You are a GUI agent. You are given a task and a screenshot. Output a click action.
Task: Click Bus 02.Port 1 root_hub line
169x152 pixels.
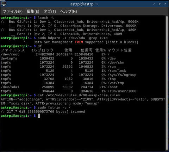pyautogui.click(x=70, y=22)
